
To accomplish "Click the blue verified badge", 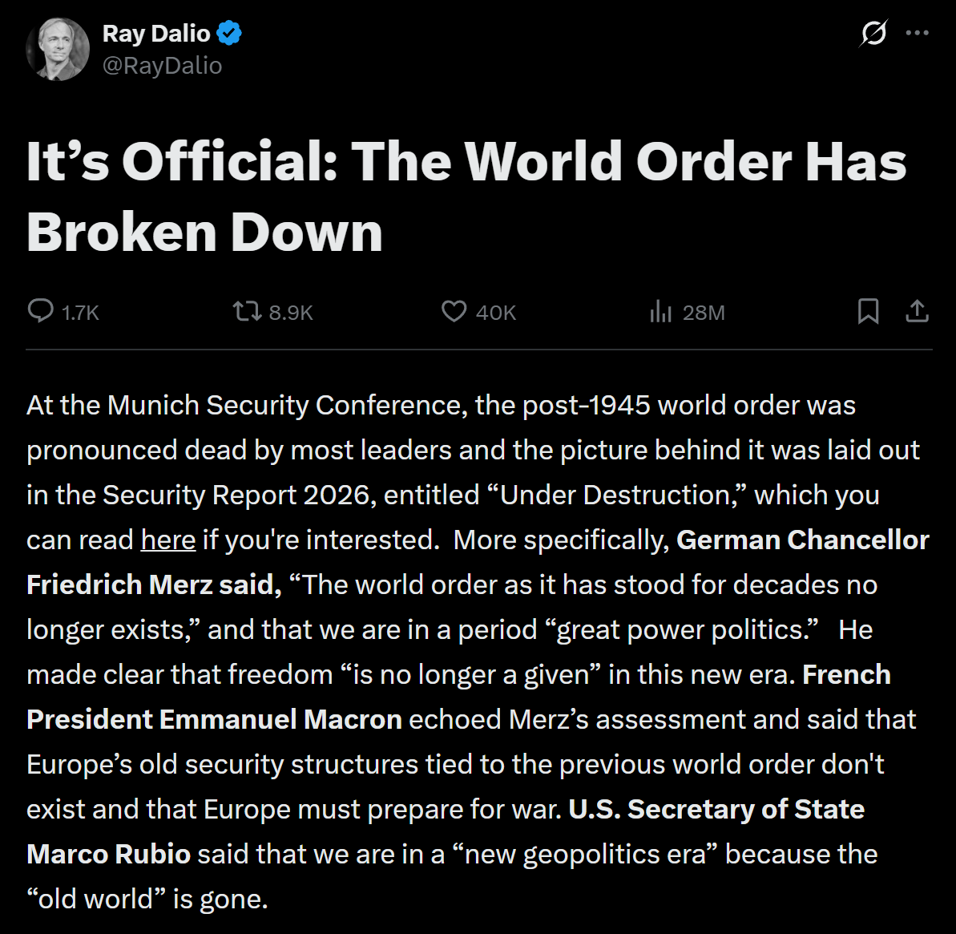I will (230, 34).
